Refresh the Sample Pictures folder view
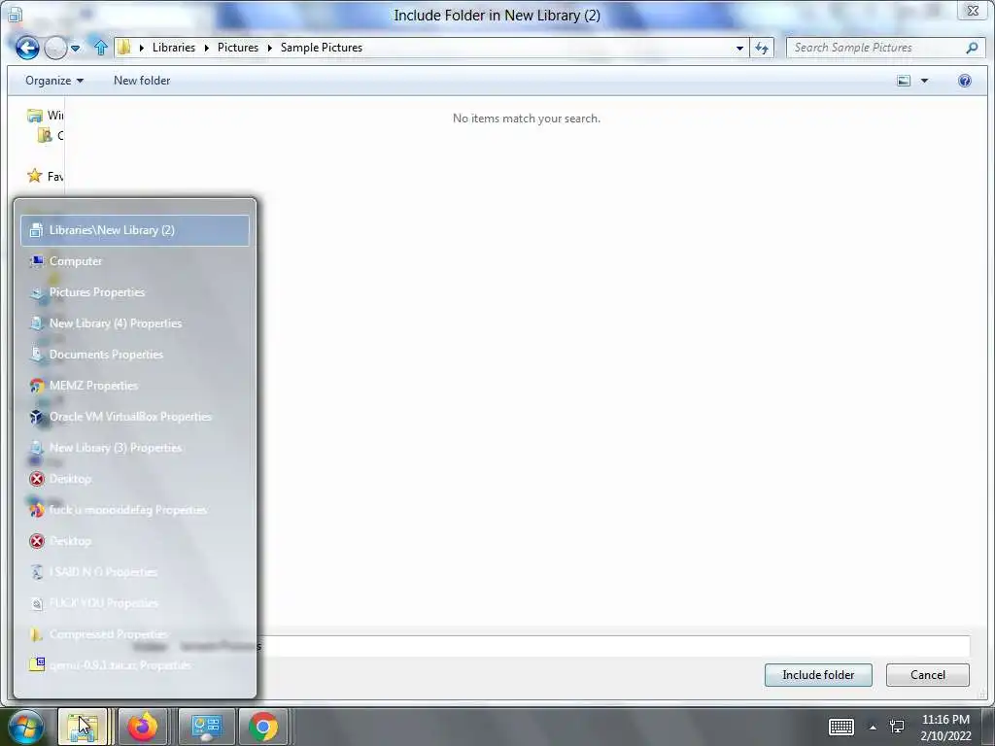 [x=762, y=49]
